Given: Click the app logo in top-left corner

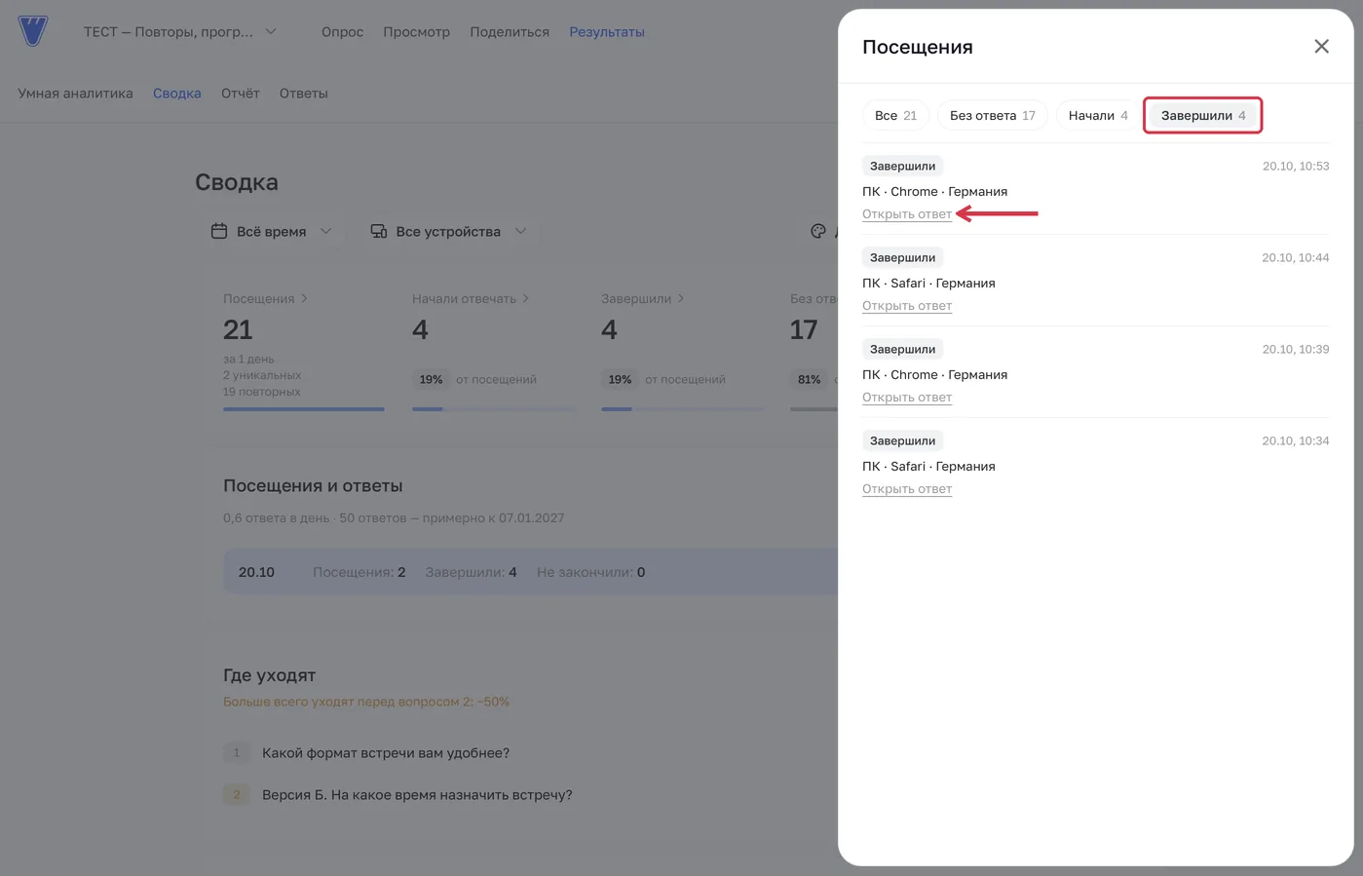Looking at the screenshot, I should [x=32, y=31].
